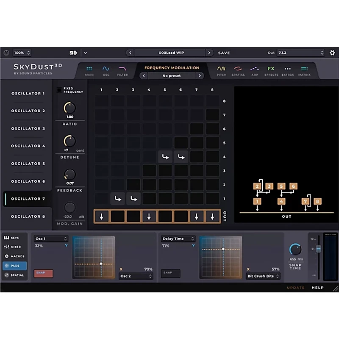Select the Pads tab in the bottom sidebar
Image resolution: width=339 pixels, height=339 pixels.
(x=15, y=265)
